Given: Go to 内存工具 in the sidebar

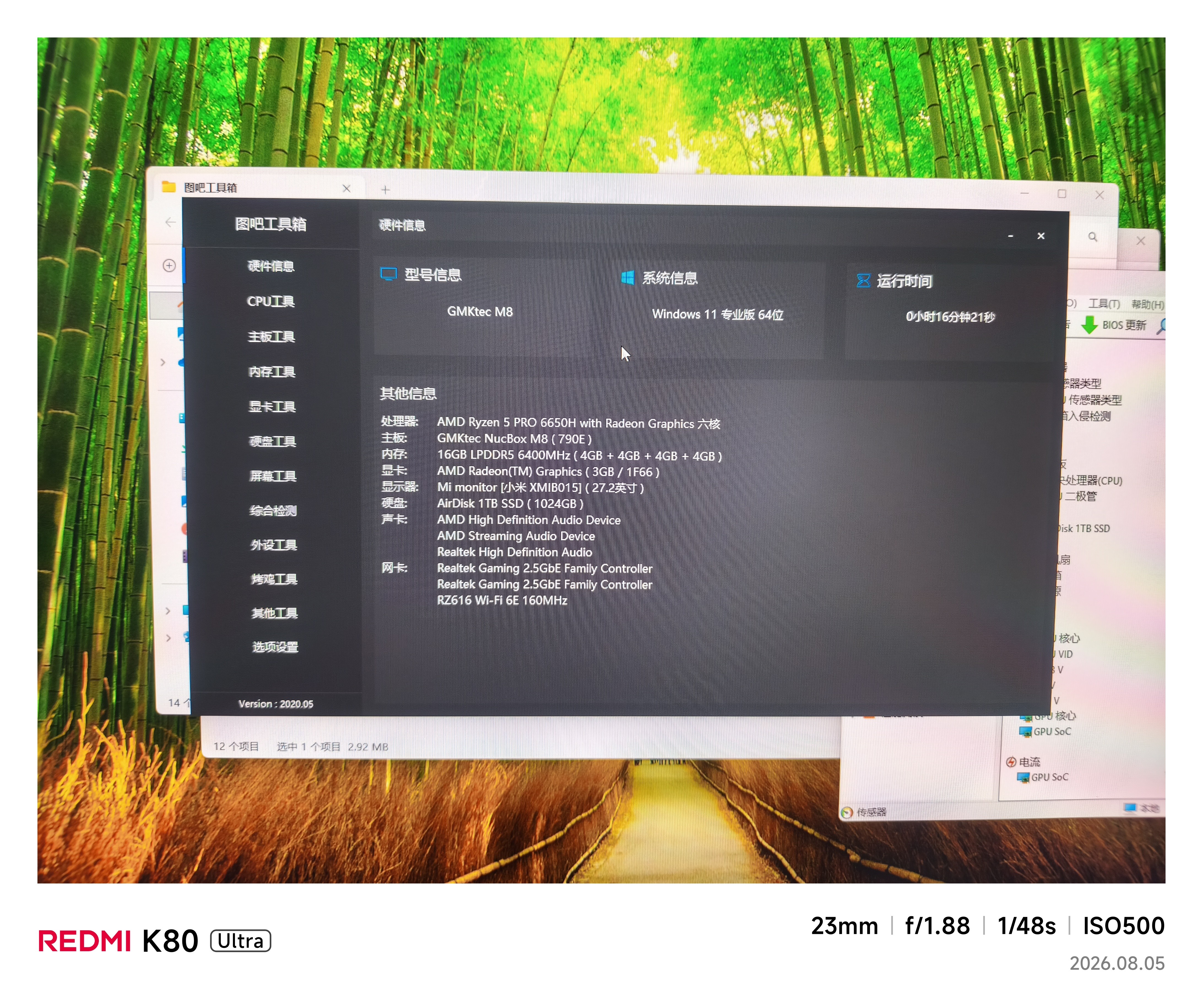Looking at the screenshot, I should (272, 372).
